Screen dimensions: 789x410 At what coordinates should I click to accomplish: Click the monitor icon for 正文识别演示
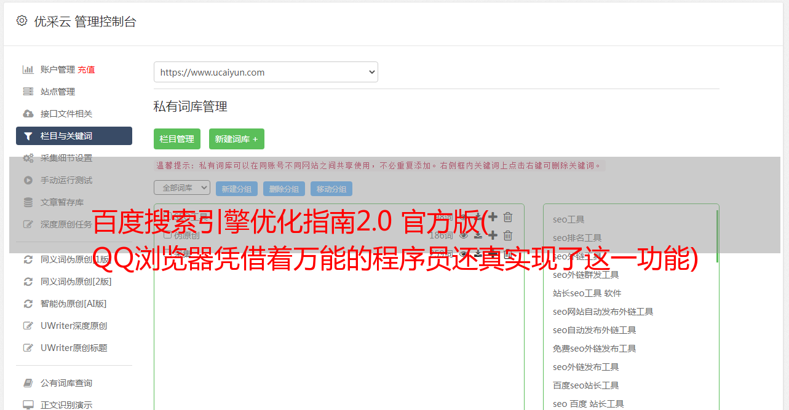pos(28,405)
